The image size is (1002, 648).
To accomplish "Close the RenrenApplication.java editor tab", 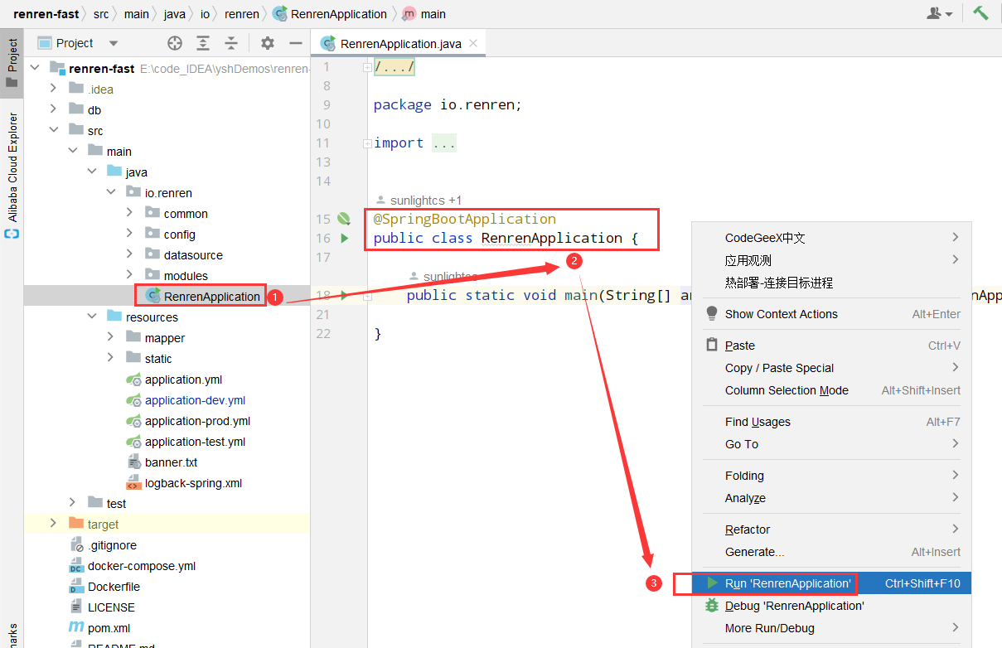I will (473, 43).
